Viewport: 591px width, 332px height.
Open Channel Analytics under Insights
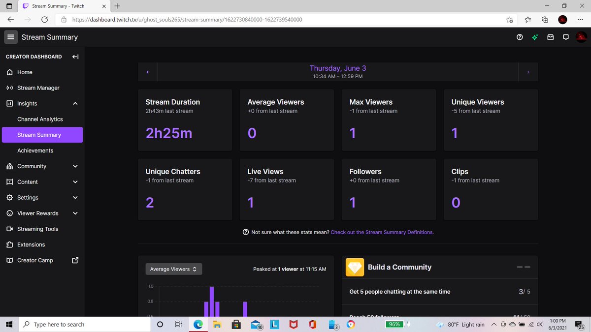[40, 119]
